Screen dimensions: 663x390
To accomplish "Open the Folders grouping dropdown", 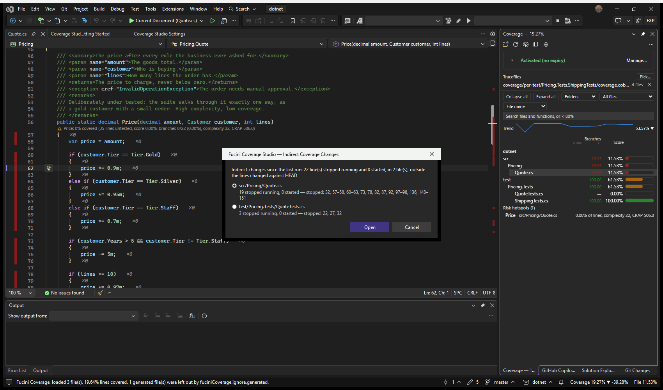I will pos(579,97).
